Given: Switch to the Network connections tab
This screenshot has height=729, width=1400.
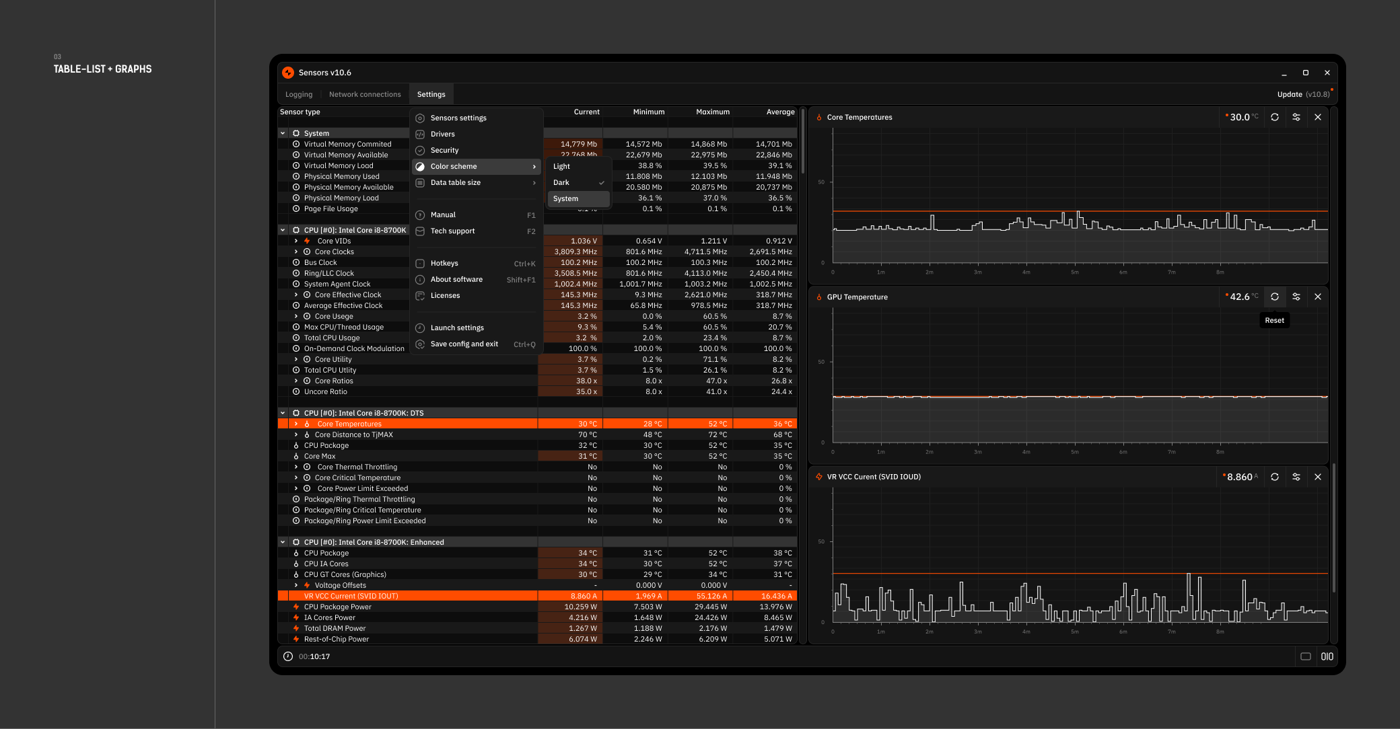Looking at the screenshot, I should coord(365,94).
